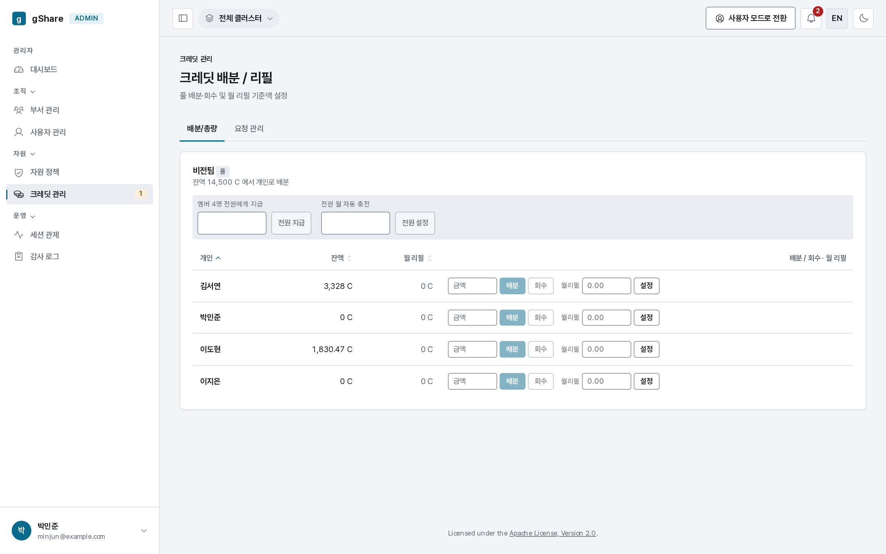Open 부서 관리 in sidebar
Screen dimensions: 886x554
[x=80, y=110]
